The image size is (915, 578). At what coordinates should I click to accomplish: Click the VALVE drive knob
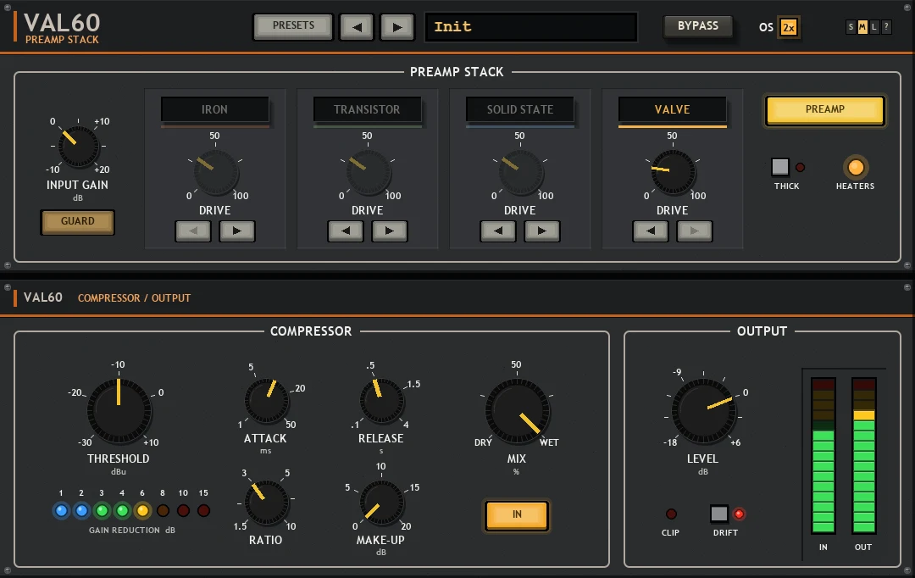point(674,172)
